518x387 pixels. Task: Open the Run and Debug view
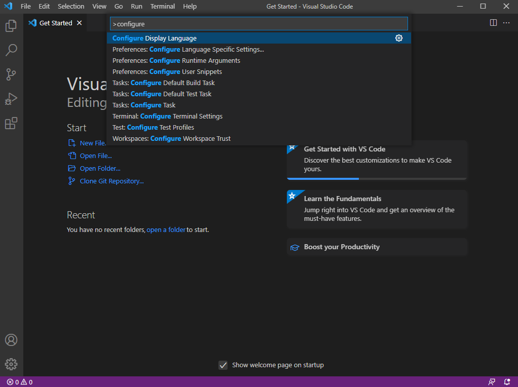11,99
